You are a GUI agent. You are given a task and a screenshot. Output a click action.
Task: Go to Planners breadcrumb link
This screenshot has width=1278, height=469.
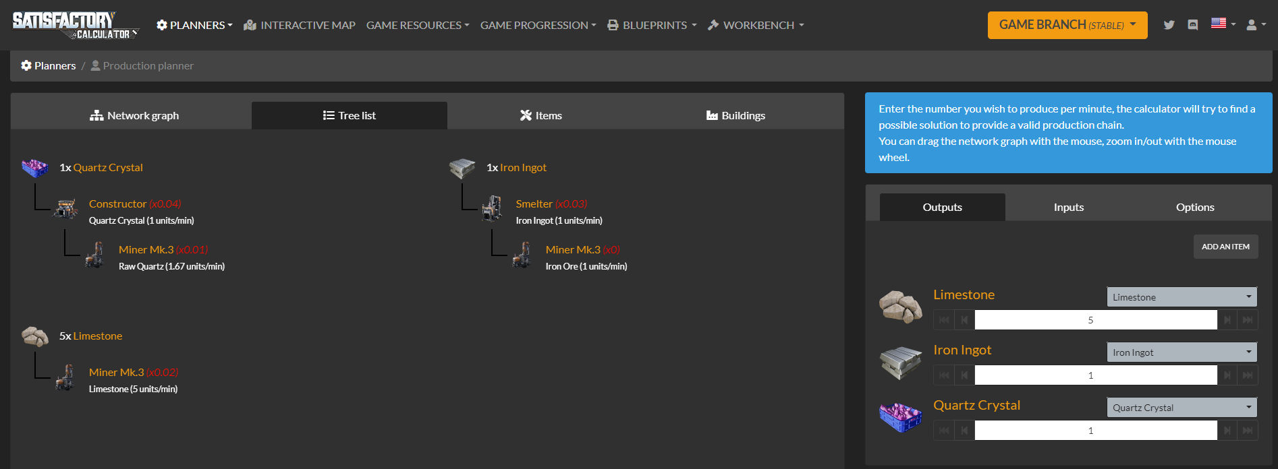(x=49, y=65)
